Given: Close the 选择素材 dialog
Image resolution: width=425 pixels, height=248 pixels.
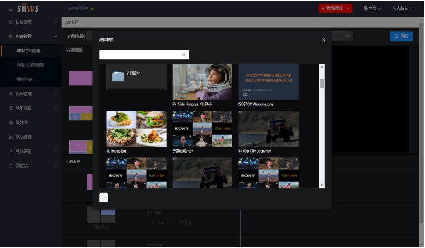Looking at the screenshot, I should point(324,40).
